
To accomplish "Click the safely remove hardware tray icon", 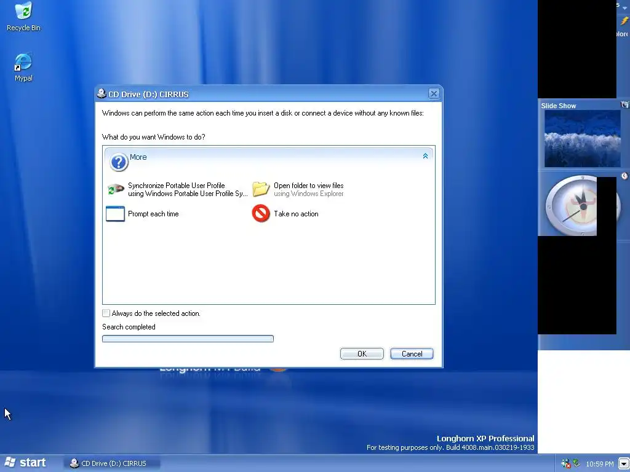I will [x=576, y=463].
